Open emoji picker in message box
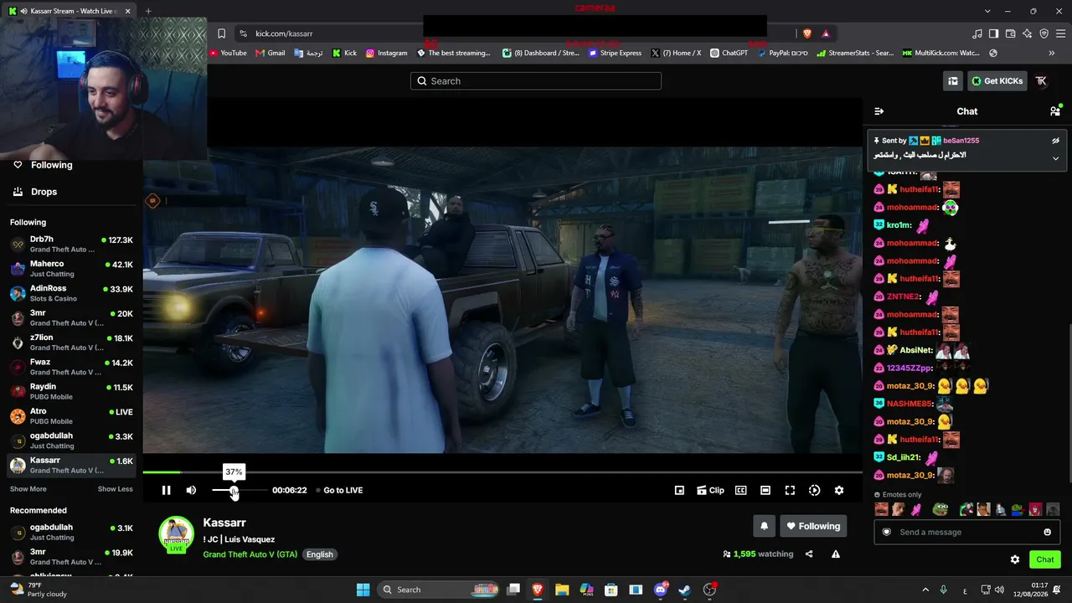The image size is (1072, 603). (x=1047, y=532)
